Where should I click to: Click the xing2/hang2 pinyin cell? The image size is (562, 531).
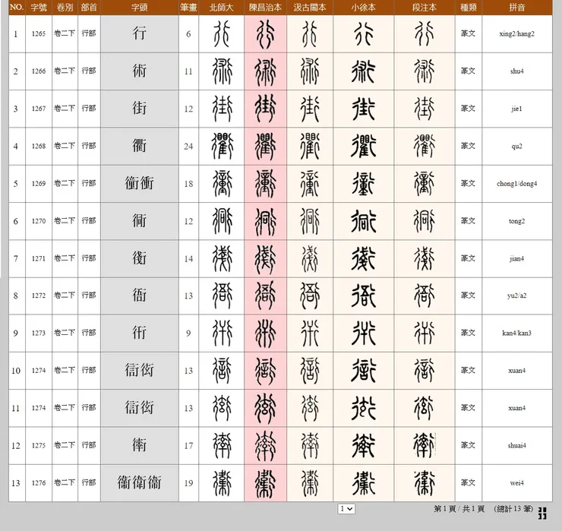(x=517, y=33)
